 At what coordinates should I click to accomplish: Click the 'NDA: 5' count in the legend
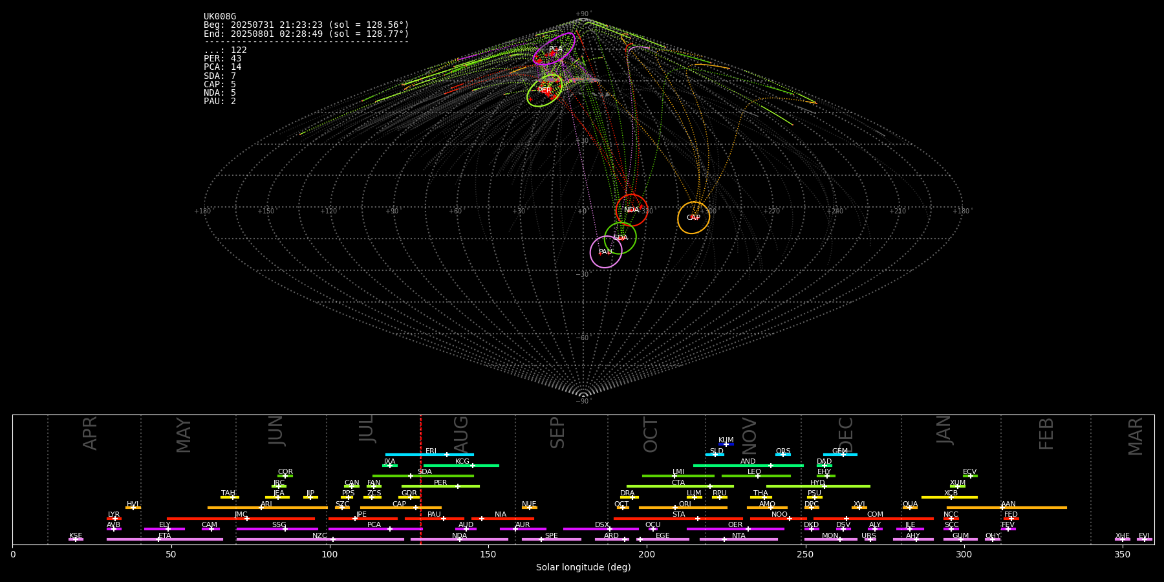click(x=220, y=93)
